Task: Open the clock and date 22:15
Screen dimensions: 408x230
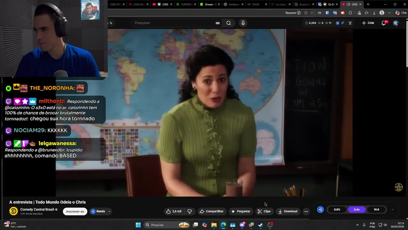Action: (397, 225)
